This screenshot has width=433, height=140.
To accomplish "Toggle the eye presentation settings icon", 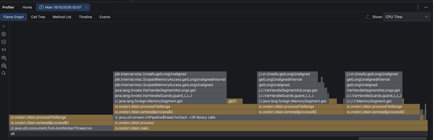I will point(4,58).
